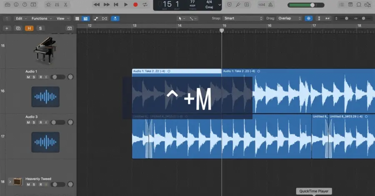Click the up-arrow leave folder button

coord(7,18)
